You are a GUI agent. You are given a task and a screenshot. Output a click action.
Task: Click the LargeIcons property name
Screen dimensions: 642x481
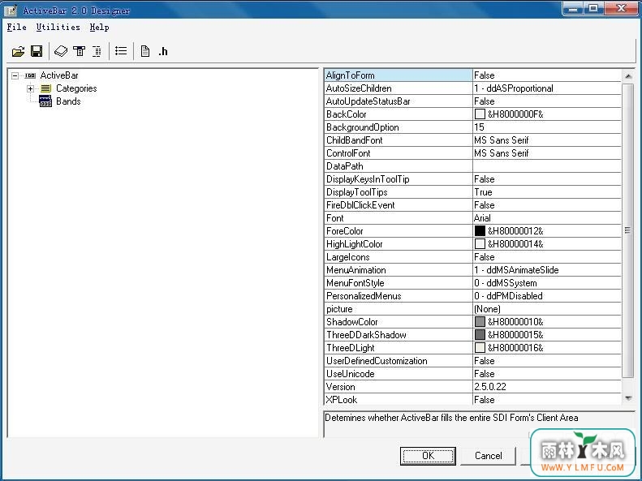347,257
